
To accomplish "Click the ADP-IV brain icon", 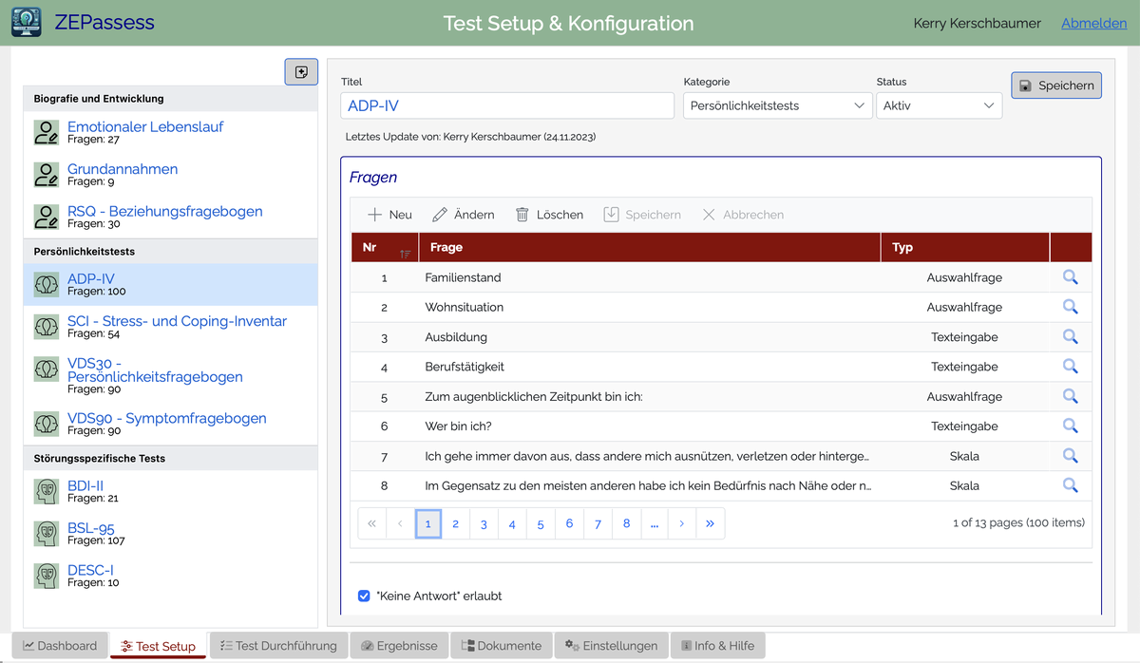I will pyautogui.click(x=46, y=285).
